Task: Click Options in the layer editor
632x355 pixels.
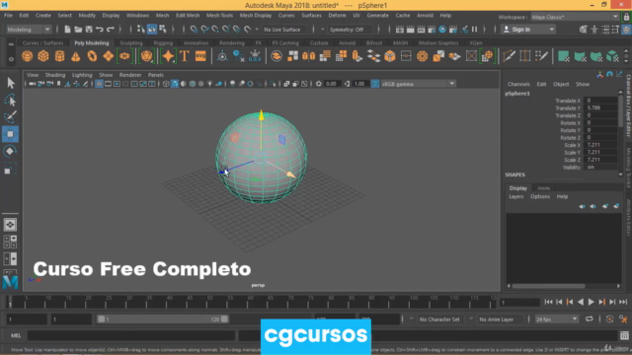Action: coord(540,196)
